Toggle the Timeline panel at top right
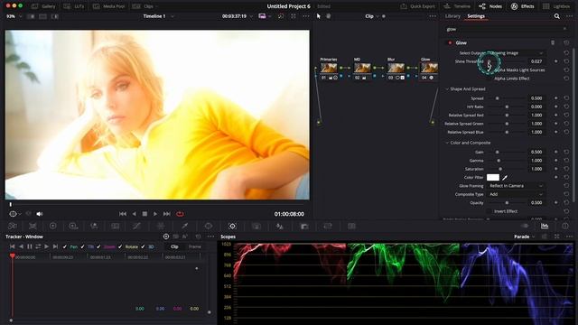 (457, 6)
